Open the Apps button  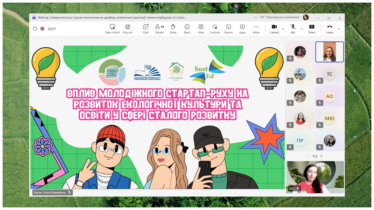coord(242,29)
